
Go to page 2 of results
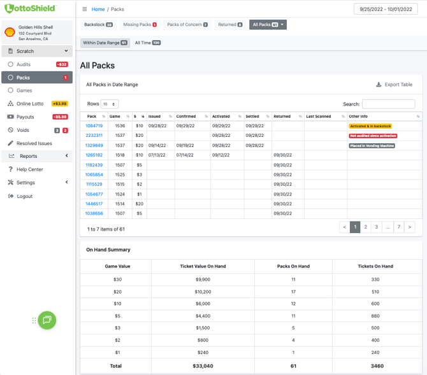point(366,227)
